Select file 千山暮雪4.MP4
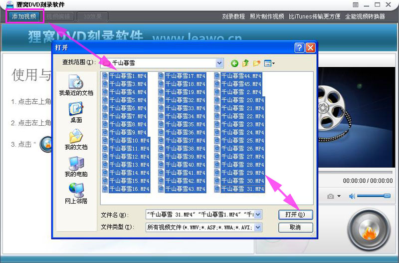The width and height of the screenshot is (399, 263). click(x=128, y=92)
